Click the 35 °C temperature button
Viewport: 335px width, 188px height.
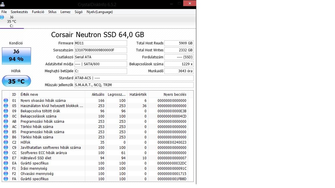[17, 81]
